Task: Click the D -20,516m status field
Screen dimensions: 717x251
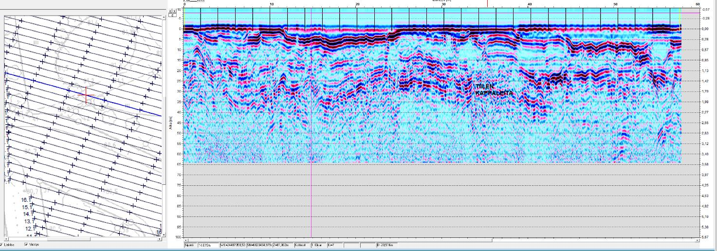Action: pyautogui.click(x=386, y=245)
